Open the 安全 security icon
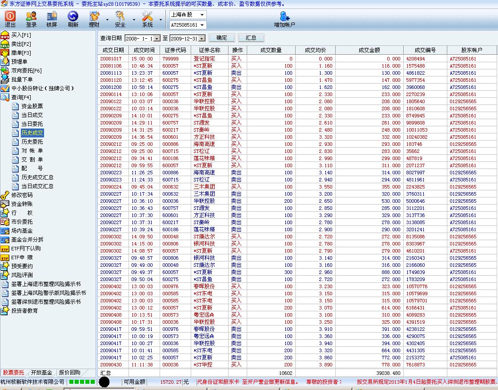The image size is (498, 390). point(120,16)
